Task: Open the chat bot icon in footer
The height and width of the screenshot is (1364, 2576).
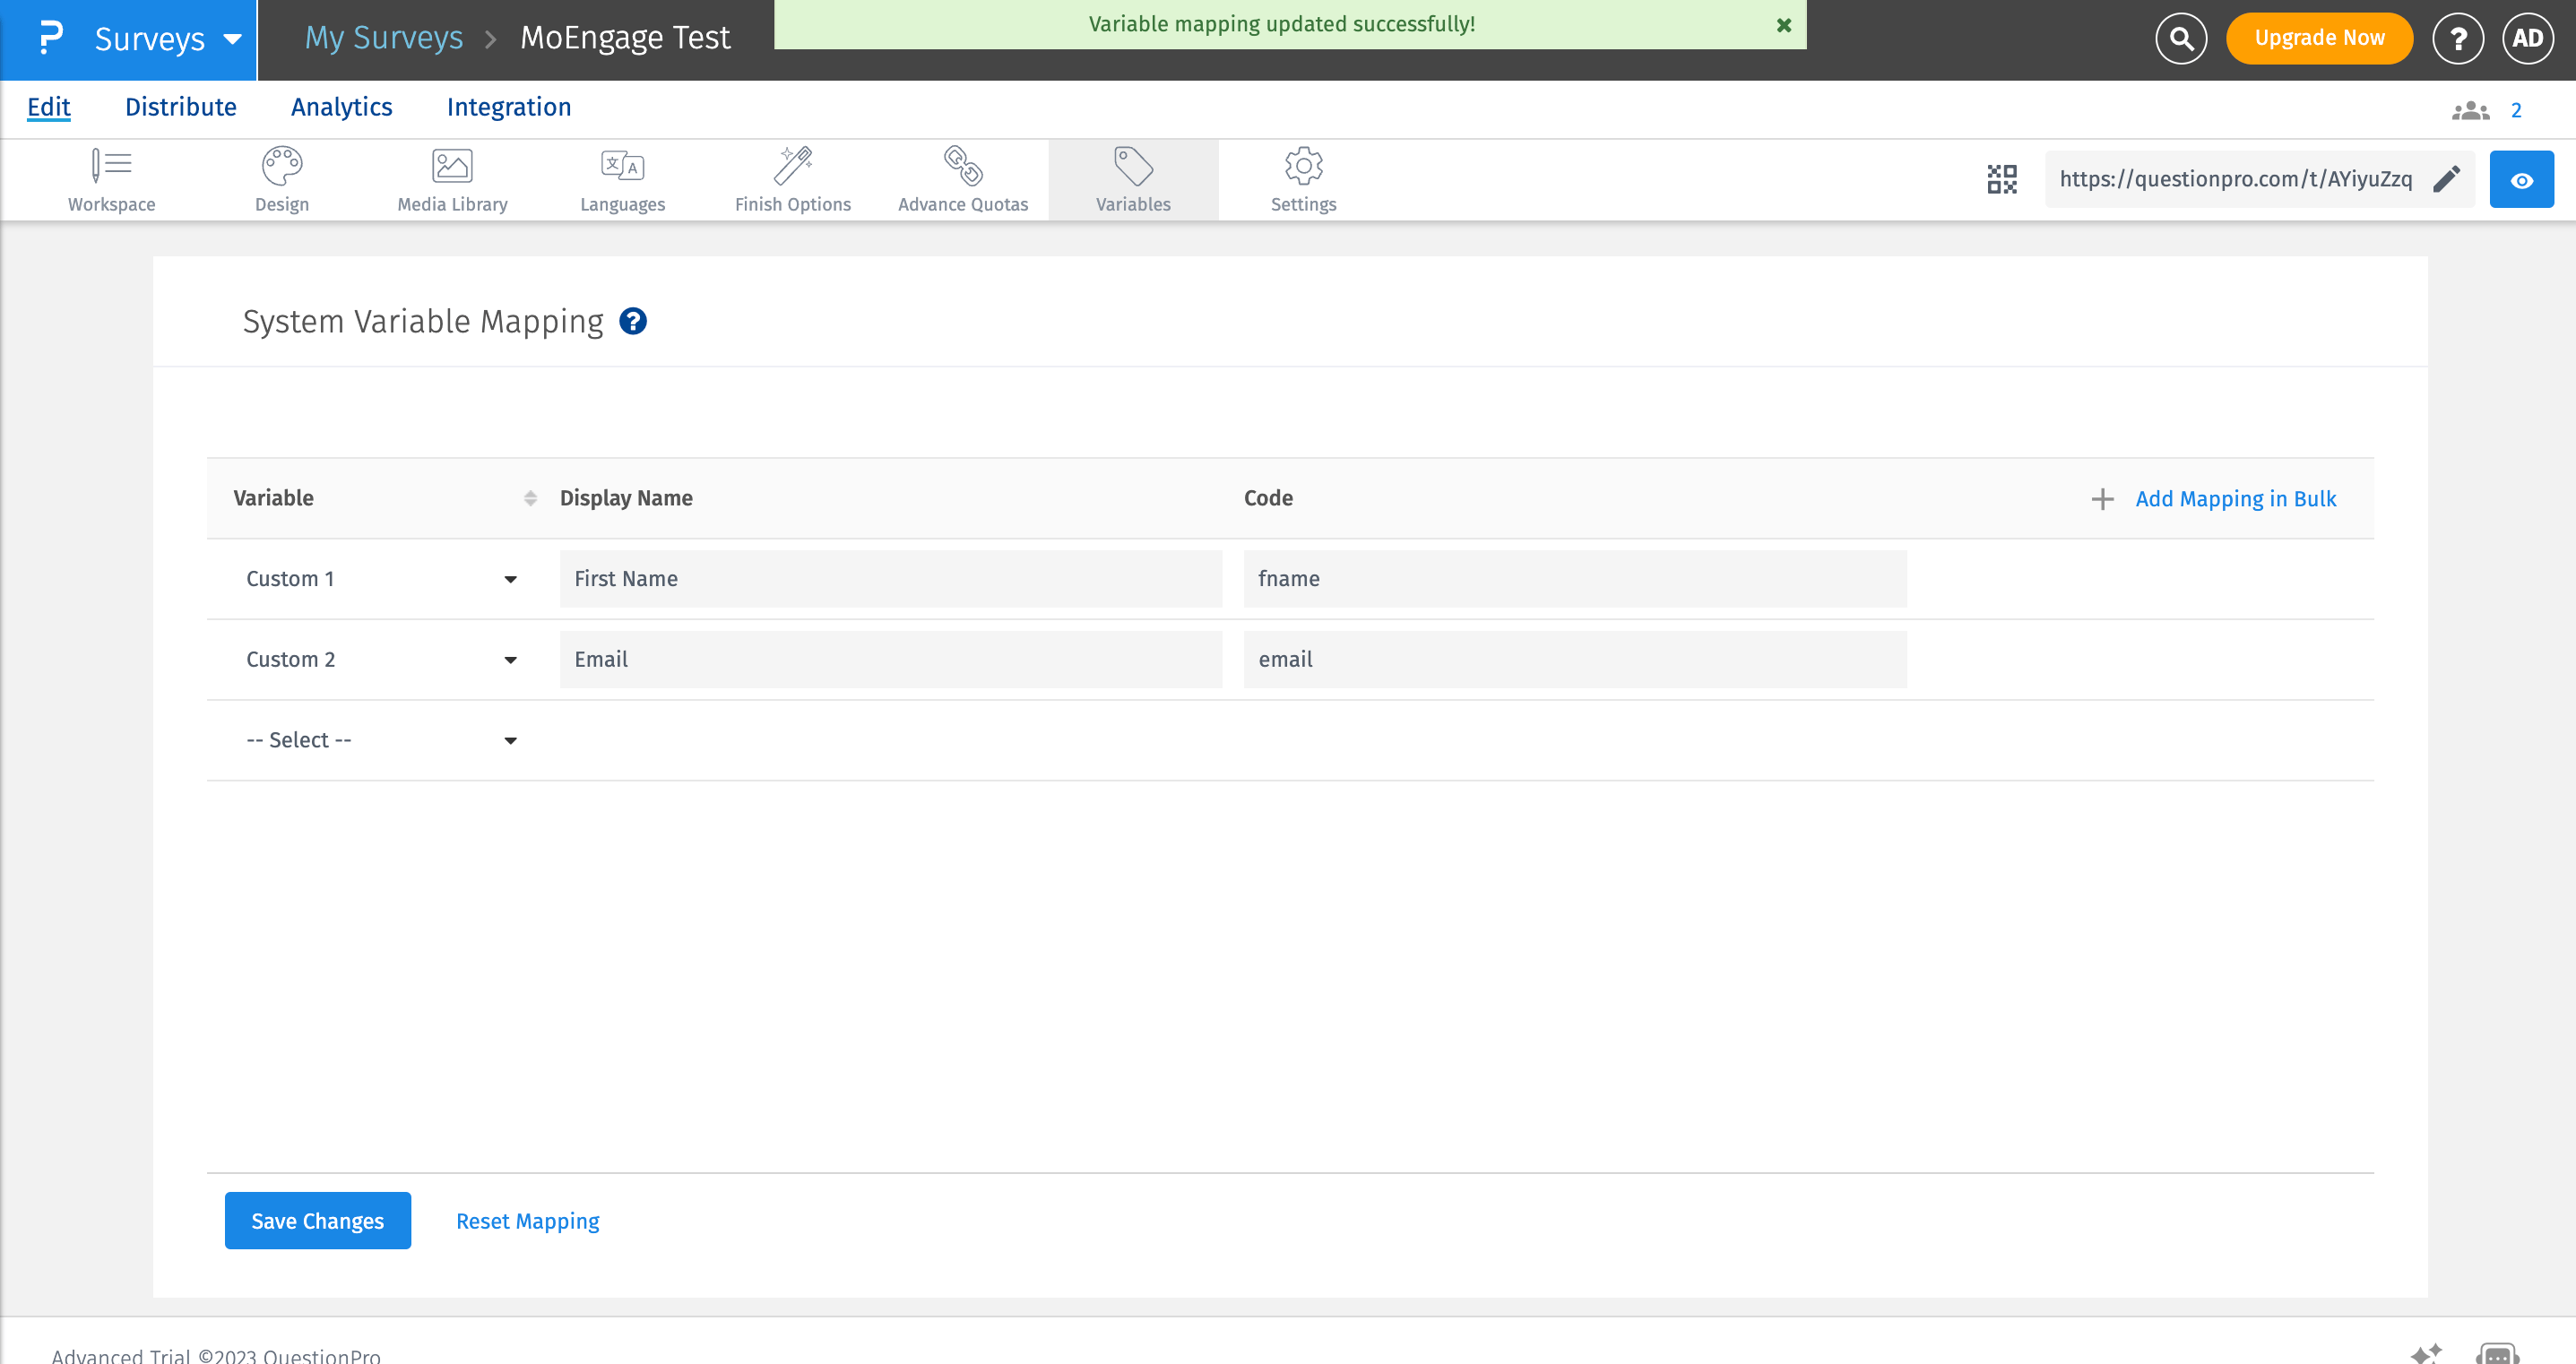Action: [2497, 1353]
